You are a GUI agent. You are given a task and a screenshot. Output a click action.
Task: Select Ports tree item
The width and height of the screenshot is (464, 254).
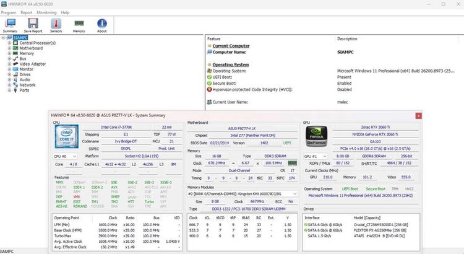click(24, 90)
